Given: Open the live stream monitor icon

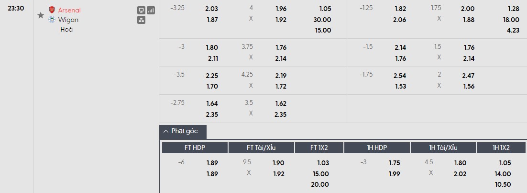Looking at the screenshot, I should click(141, 10).
